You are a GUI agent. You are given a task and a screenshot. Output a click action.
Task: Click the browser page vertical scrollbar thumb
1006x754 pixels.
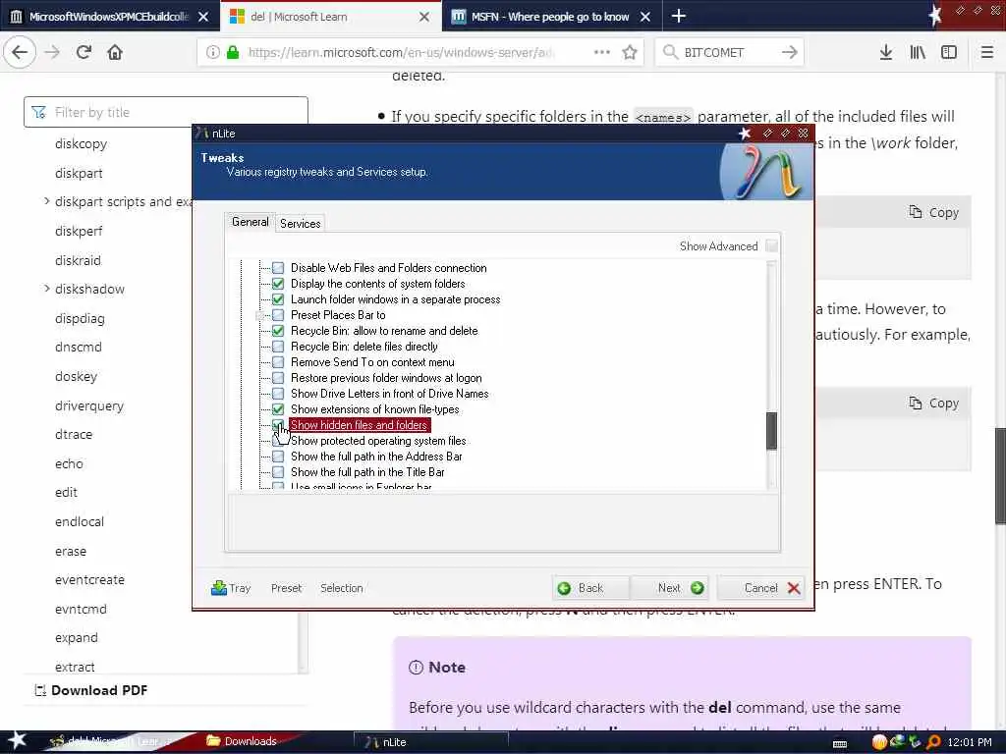[1000, 476]
